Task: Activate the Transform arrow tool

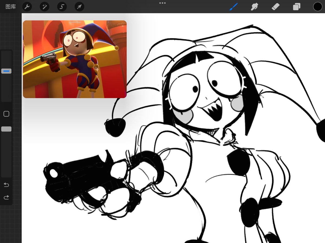Action: pos(79,6)
